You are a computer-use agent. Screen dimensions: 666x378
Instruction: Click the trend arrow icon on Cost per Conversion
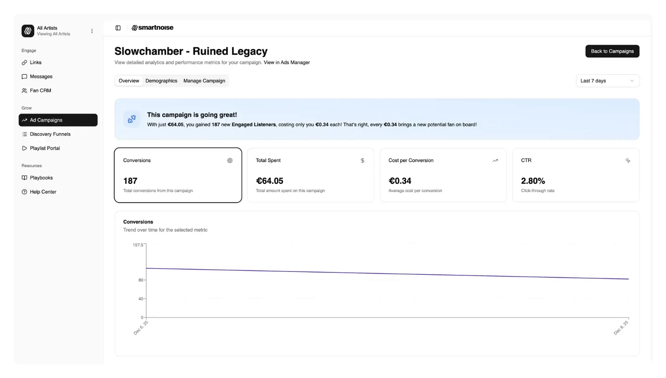pos(495,160)
